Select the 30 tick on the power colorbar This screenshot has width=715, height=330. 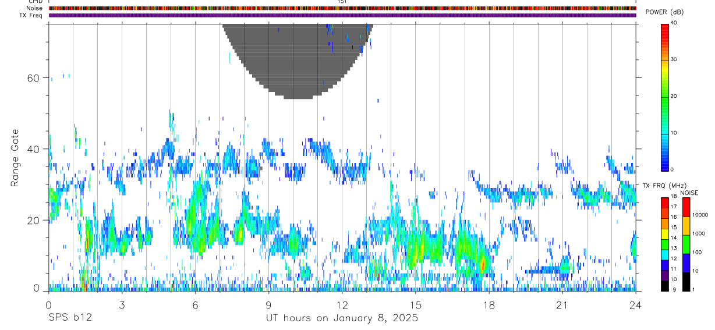(674, 59)
